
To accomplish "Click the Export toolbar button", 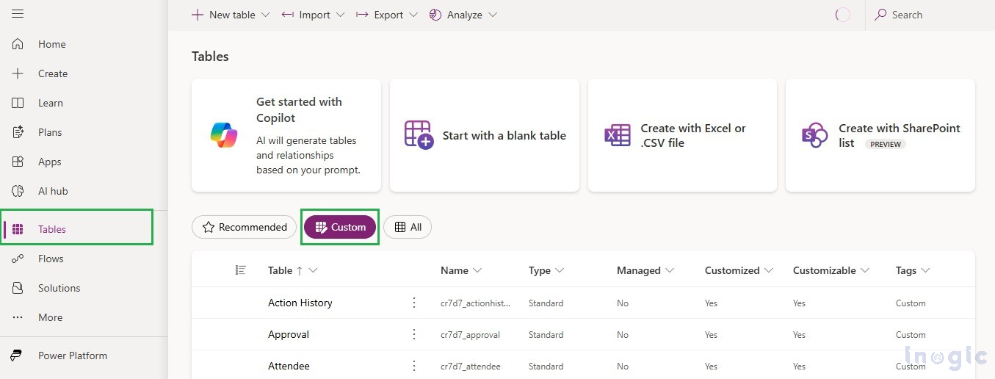I will point(380,15).
